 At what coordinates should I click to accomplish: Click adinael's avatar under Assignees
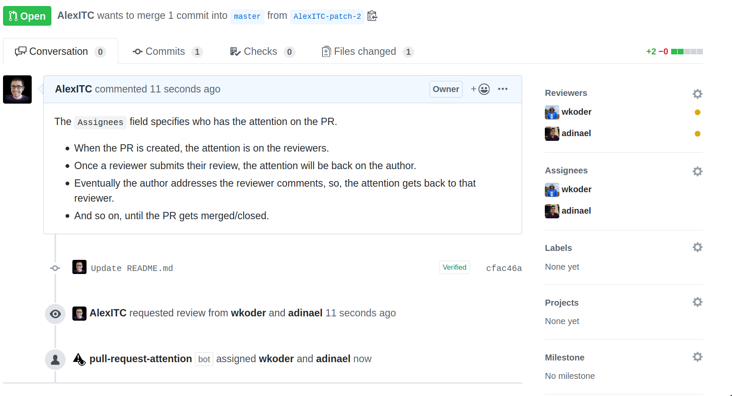tap(552, 211)
